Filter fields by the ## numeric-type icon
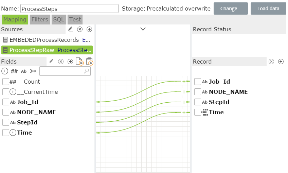This screenshot has width=288, height=173. [x=14, y=71]
